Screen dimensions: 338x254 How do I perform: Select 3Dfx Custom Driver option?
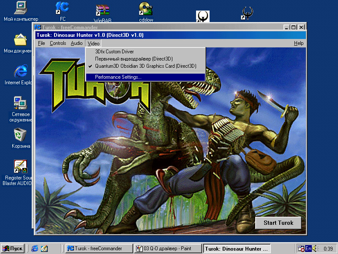click(145, 52)
